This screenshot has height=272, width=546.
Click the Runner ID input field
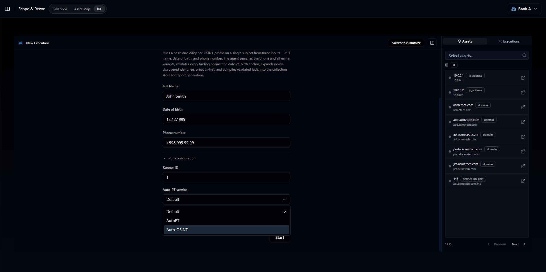(226, 177)
